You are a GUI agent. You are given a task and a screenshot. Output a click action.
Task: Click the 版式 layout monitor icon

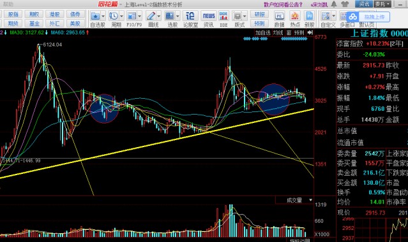(238, 16)
